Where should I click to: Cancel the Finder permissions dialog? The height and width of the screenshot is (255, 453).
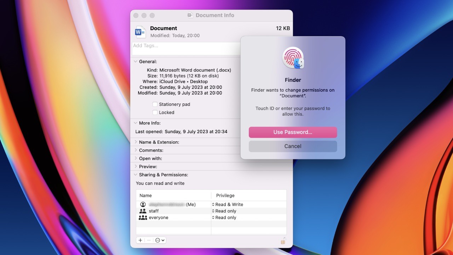pyautogui.click(x=293, y=146)
